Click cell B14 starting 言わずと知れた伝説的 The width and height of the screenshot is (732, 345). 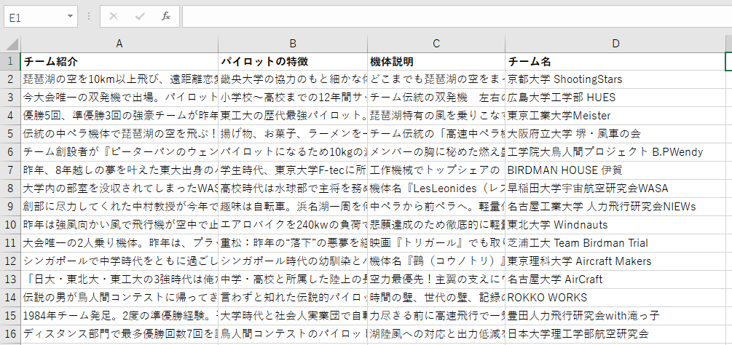coord(294,298)
